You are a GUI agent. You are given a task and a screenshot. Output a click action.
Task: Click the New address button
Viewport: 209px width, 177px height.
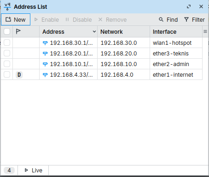(16, 19)
